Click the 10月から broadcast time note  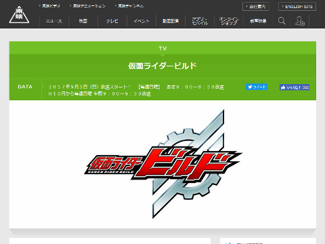click(x=100, y=94)
